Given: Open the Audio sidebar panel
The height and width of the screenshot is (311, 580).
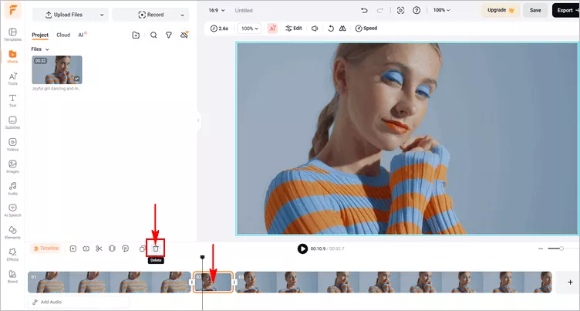Looking at the screenshot, I should pos(12,188).
